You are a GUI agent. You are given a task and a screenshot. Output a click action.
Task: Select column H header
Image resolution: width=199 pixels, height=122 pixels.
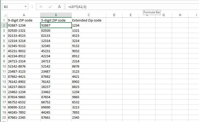point(180,15)
